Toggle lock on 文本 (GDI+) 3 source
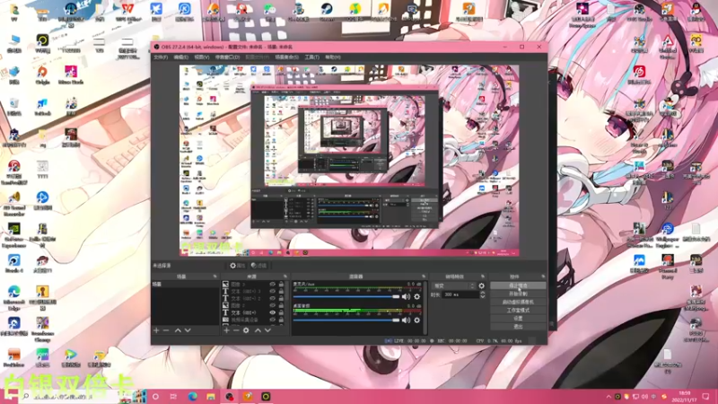The height and width of the screenshot is (404, 718). point(281,291)
